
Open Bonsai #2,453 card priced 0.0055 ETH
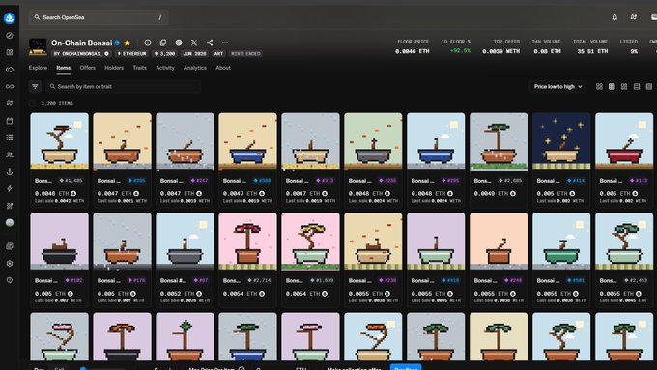624,260
